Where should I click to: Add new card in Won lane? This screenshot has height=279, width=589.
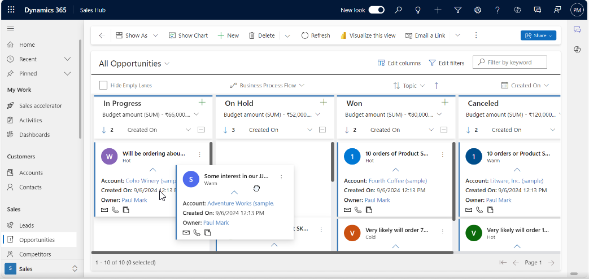coord(445,103)
